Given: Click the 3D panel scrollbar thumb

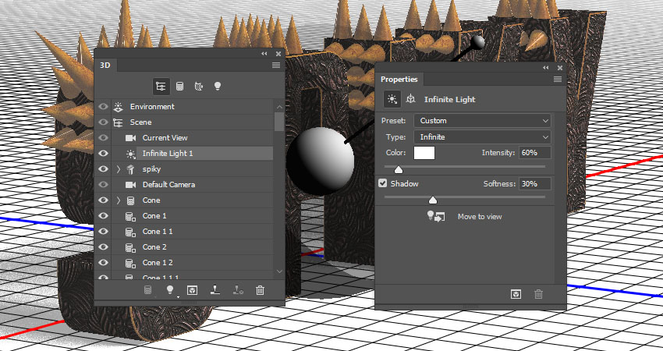Looking at the screenshot, I should pos(279,122).
